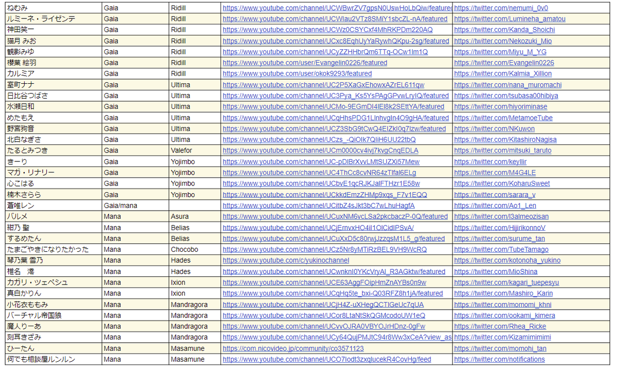This screenshot has height=374, width=617.
Task: Select the Masamune cell in ひーたん row
Action: pos(195,348)
